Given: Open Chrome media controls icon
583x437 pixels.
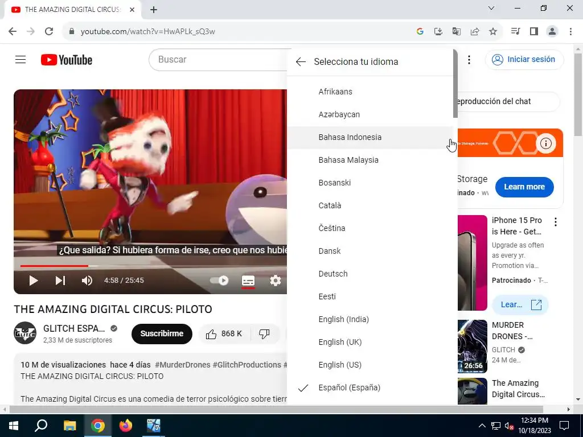Looking at the screenshot, I should pyautogui.click(x=515, y=32).
